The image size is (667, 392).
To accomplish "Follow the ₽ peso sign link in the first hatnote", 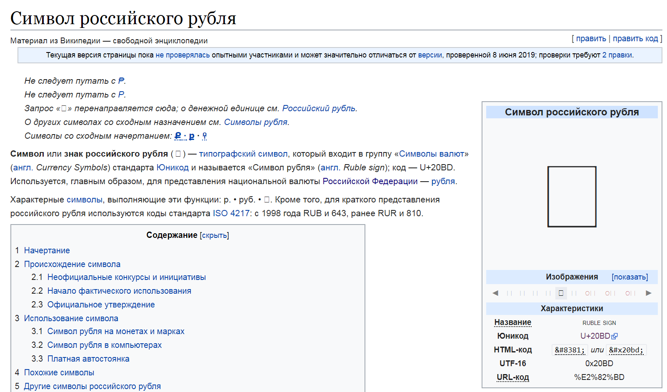I will (x=121, y=81).
